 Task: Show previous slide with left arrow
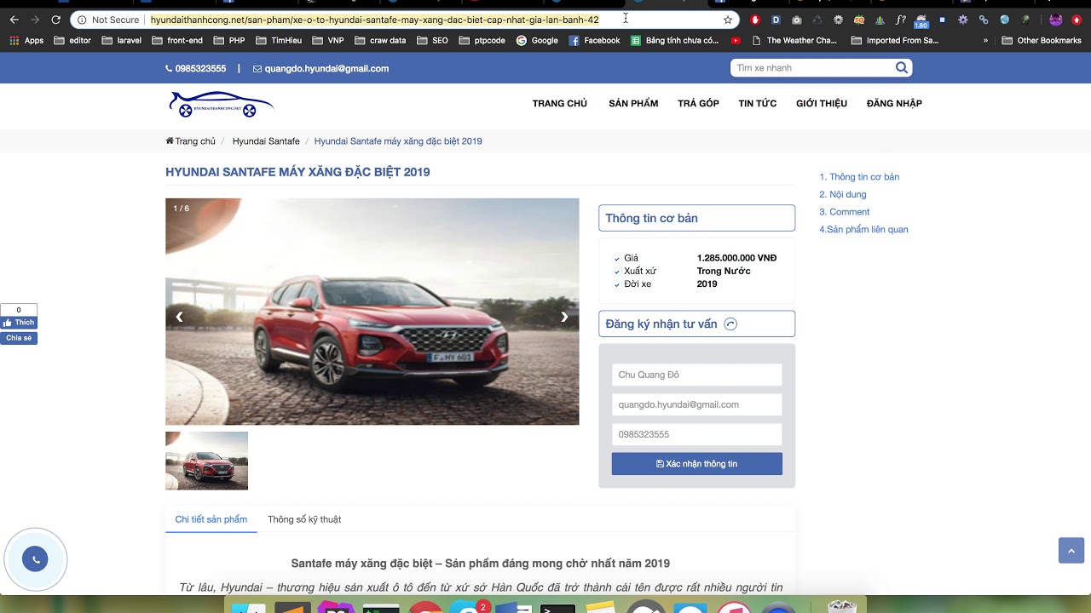click(179, 317)
